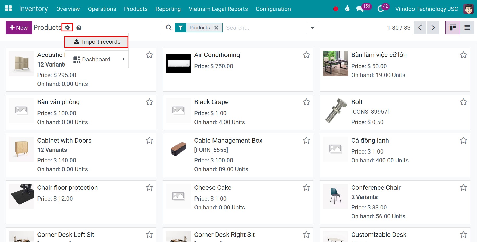Open user avatar menu
The width and height of the screenshot is (477, 242).
click(469, 9)
